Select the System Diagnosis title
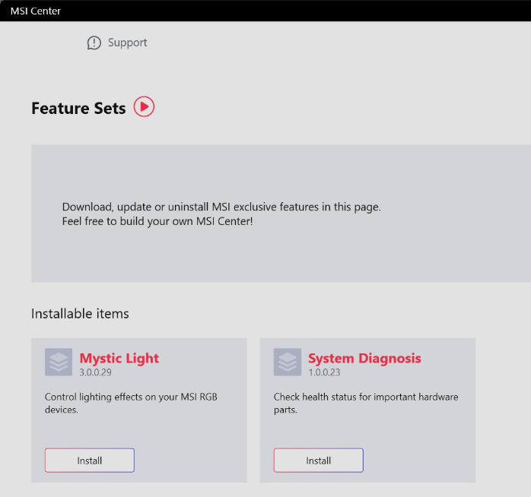The height and width of the screenshot is (497, 531). pyautogui.click(x=364, y=358)
